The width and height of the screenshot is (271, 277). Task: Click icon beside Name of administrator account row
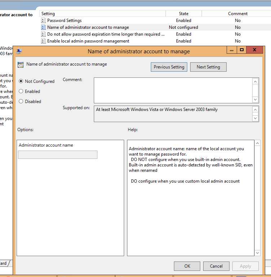(x=44, y=27)
